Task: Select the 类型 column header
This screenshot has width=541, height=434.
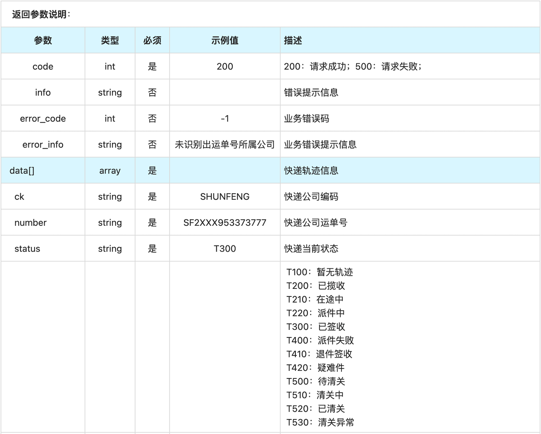Action: tap(110, 40)
